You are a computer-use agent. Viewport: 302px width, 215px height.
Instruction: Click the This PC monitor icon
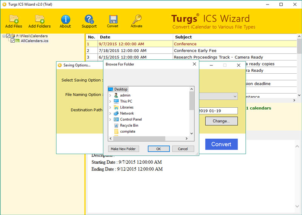(116, 101)
